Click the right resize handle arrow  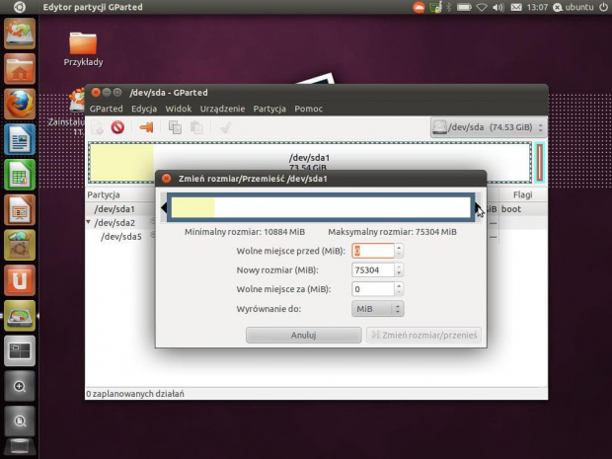[478, 207]
